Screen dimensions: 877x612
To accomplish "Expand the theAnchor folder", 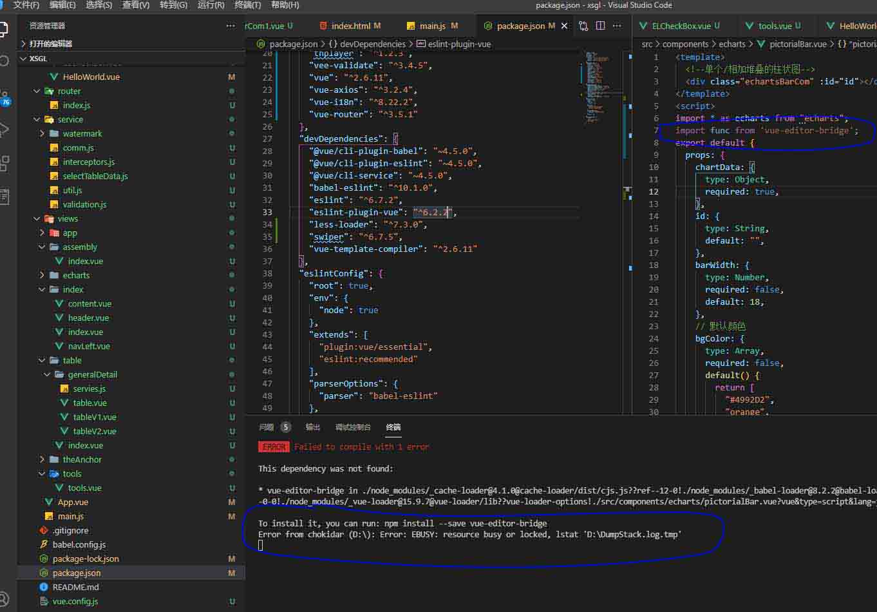I will (x=82, y=459).
